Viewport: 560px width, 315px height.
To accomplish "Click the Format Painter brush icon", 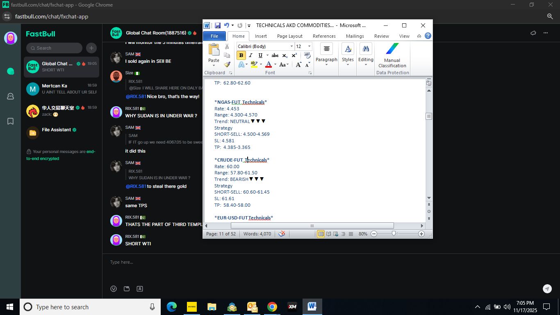I will 227,65.
